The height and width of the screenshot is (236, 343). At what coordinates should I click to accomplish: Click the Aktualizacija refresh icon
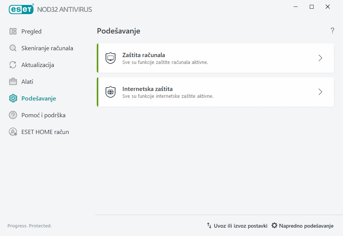pos(13,65)
